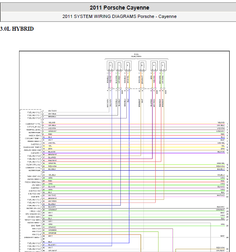This screenshot has height=252, width=236.
Task: Click the 'FUEL INJECTORS' label
Action: [x=136, y=55]
